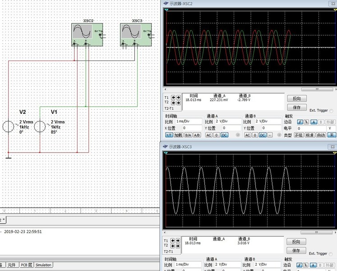Switch XSC2 time base to B/A mode
The image size is (337, 271).
[188, 135]
